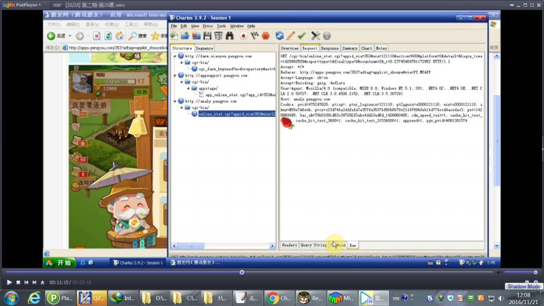544x306 pixels.
Task: Select the Query String sub-tab
Action: [313, 245]
